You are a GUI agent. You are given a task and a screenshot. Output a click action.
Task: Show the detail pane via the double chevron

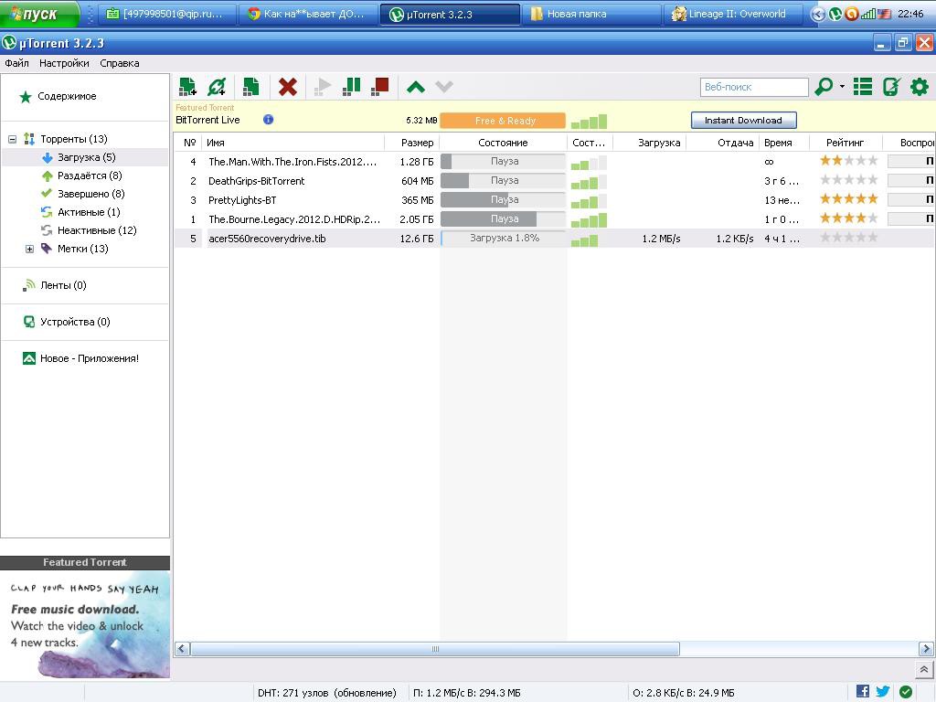(x=923, y=669)
